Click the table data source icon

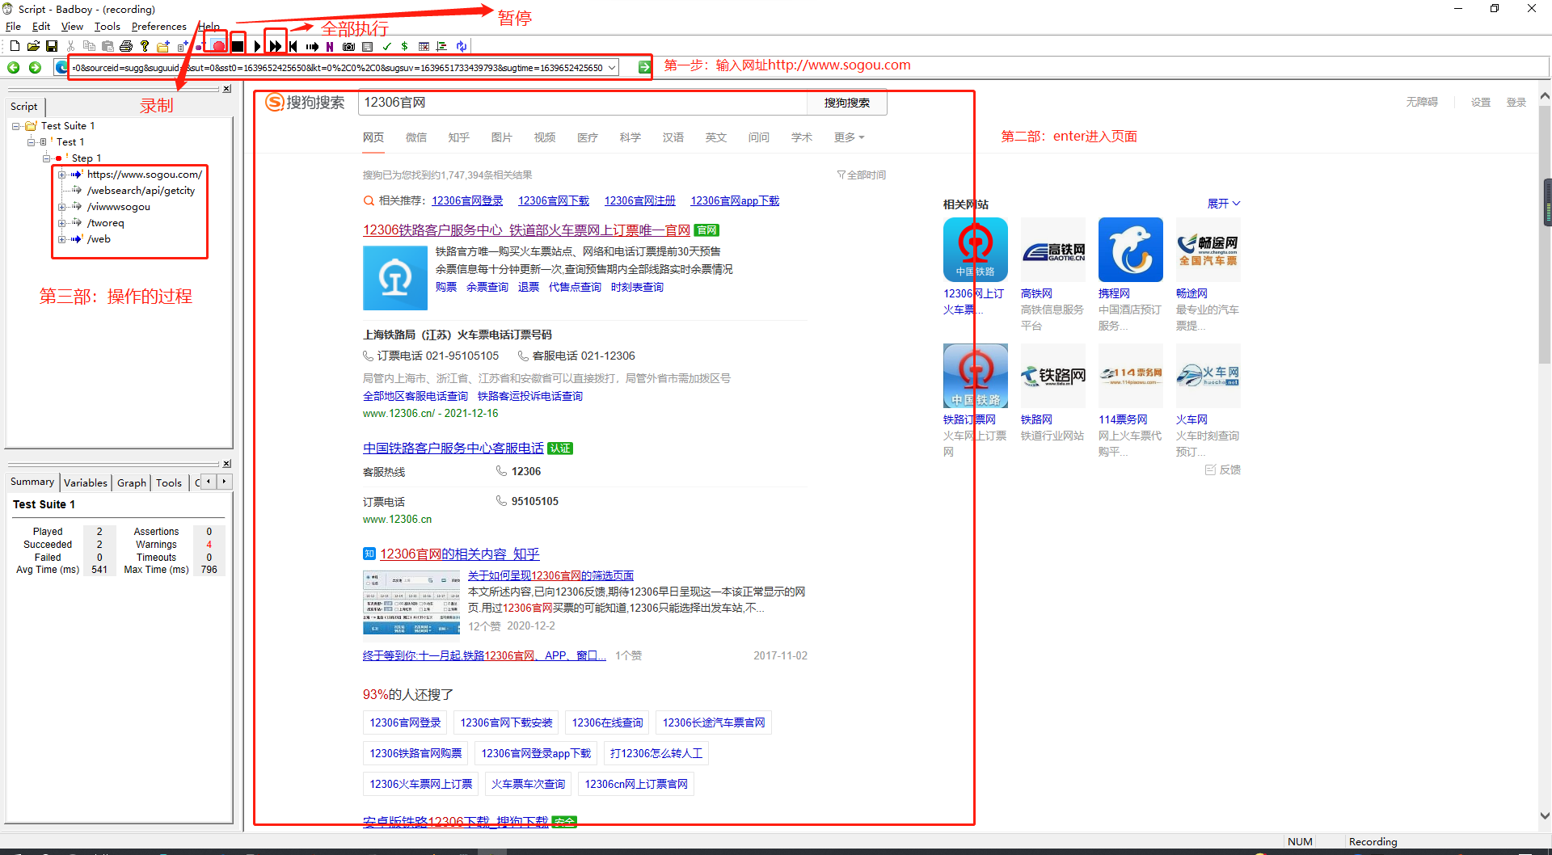pyautogui.click(x=424, y=46)
